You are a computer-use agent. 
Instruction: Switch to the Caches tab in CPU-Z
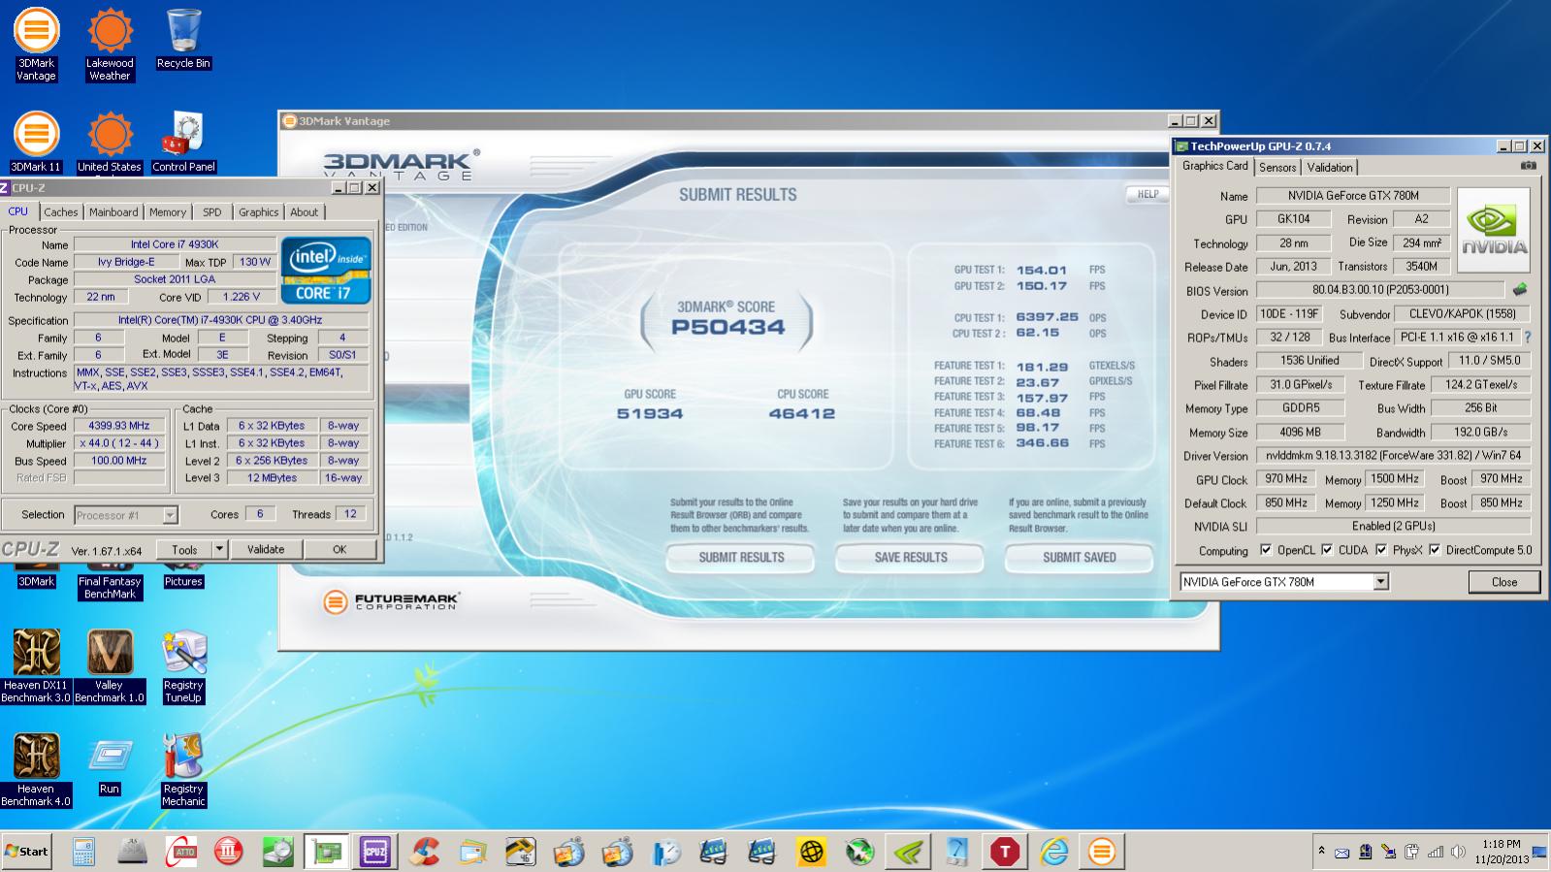tap(60, 212)
